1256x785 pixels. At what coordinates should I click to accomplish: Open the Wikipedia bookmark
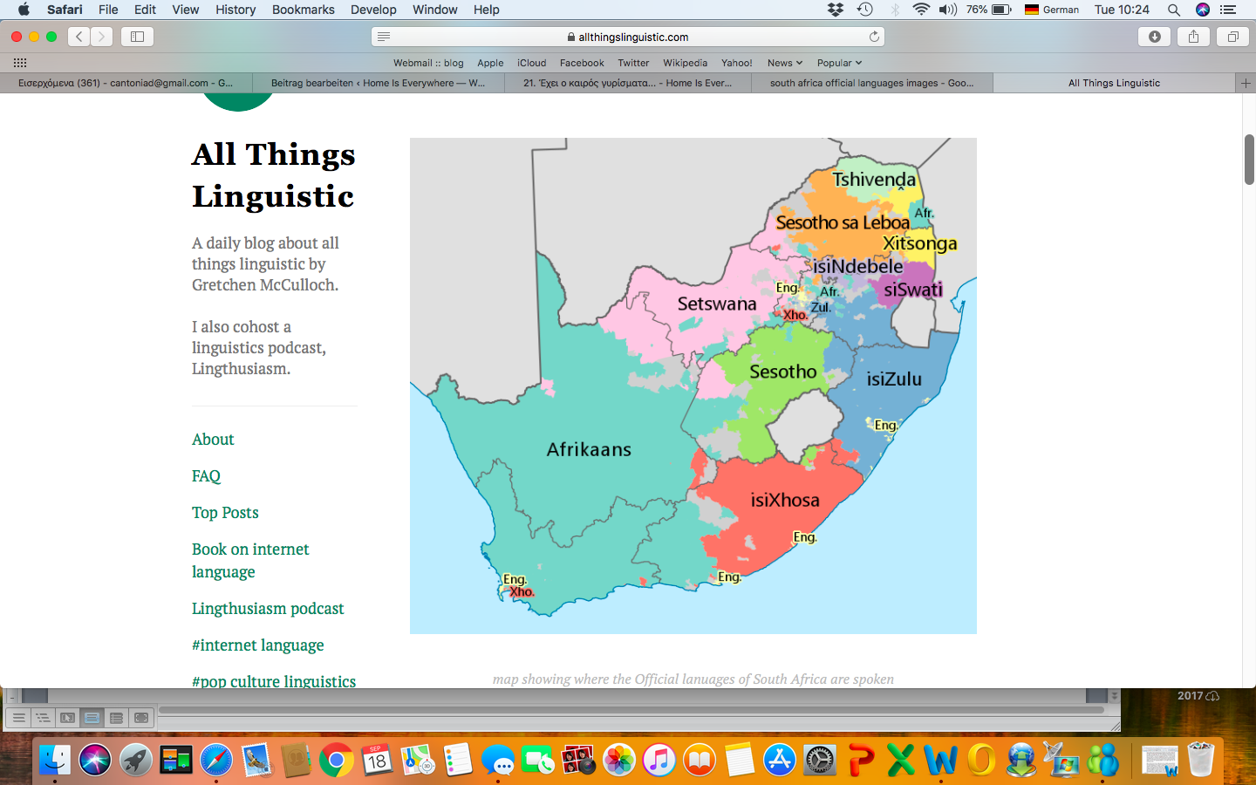click(x=685, y=63)
